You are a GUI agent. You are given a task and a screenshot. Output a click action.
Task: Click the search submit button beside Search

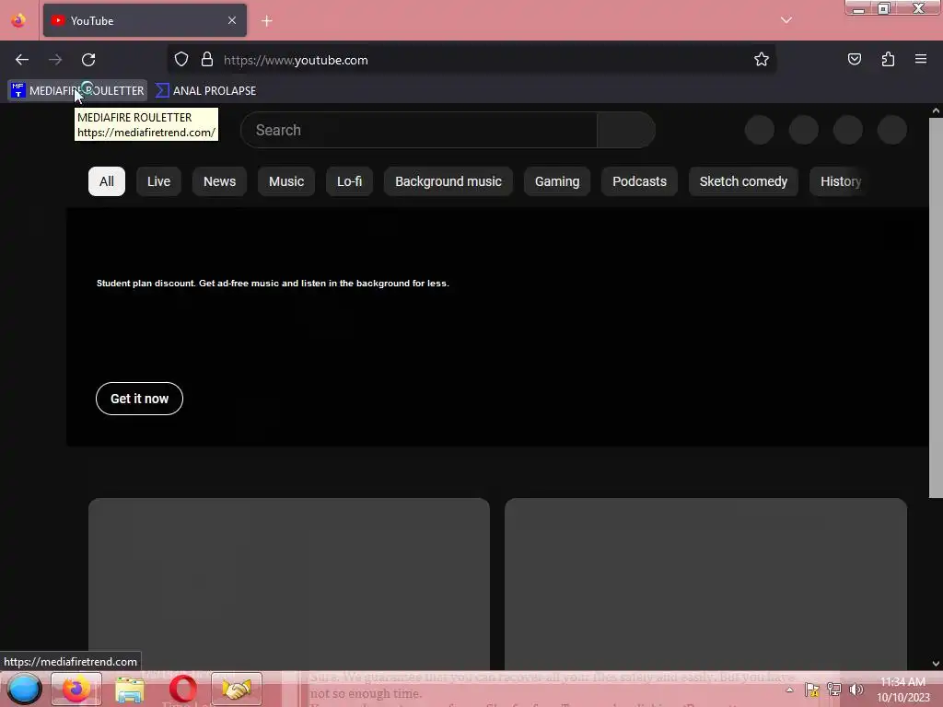click(626, 130)
